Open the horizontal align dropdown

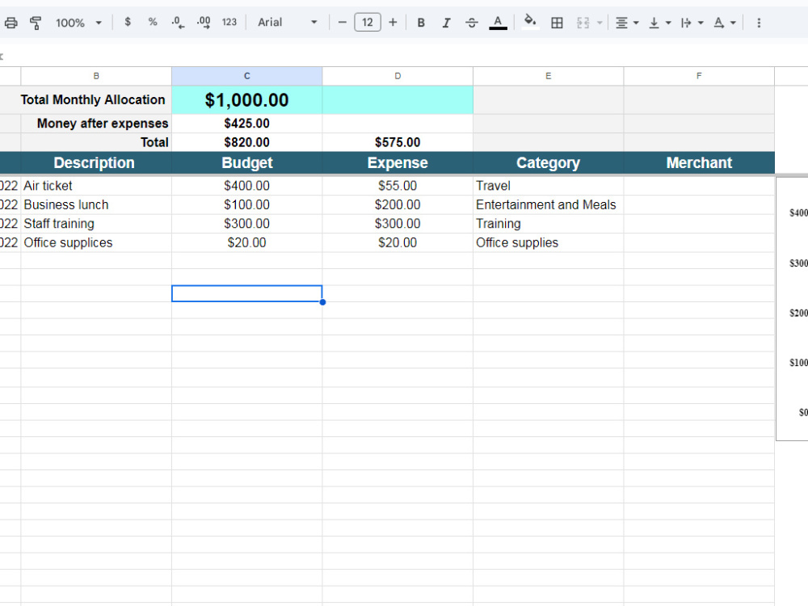[627, 23]
